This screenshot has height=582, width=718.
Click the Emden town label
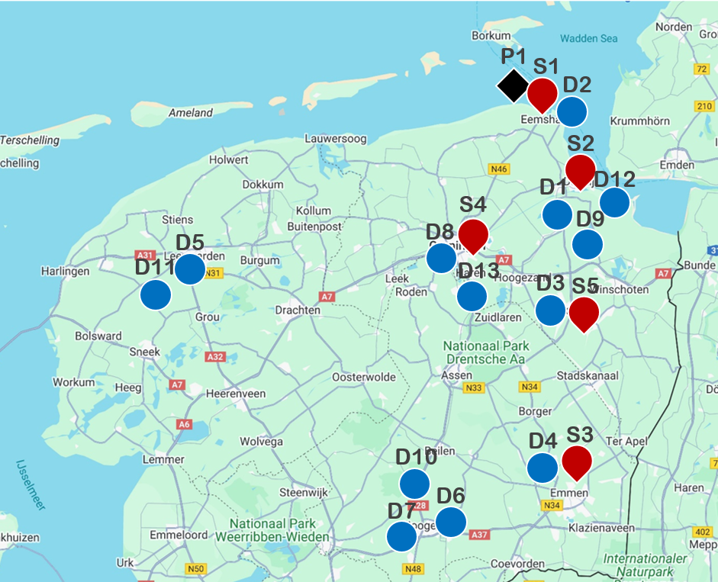pyautogui.click(x=678, y=165)
